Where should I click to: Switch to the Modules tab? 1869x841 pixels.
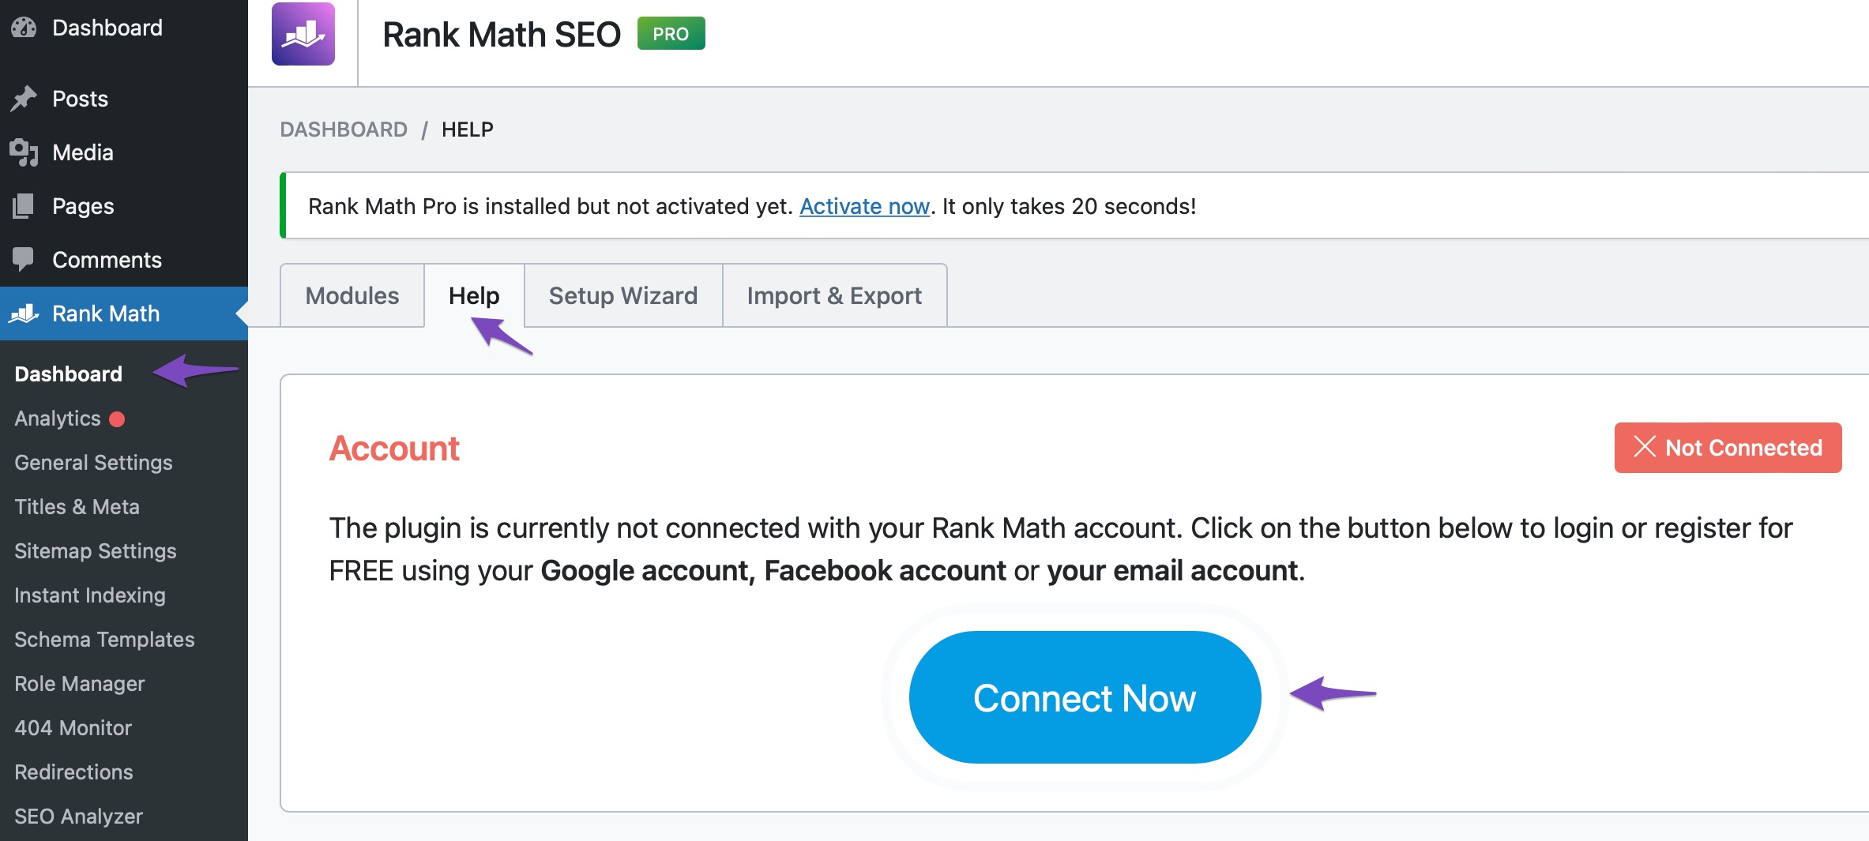click(352, 295)
